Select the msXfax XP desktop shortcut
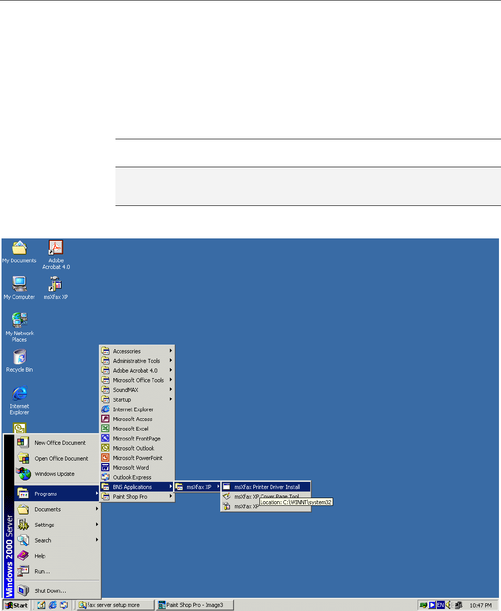Image resolution: width=501 pixels, height=611 pixels. (56, 288)
